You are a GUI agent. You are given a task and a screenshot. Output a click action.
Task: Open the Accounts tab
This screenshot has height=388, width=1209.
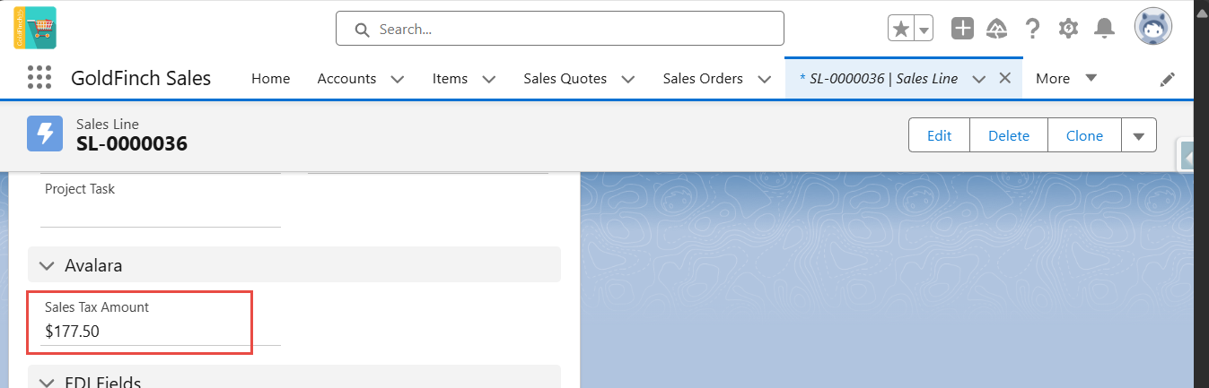coord(346,78)
